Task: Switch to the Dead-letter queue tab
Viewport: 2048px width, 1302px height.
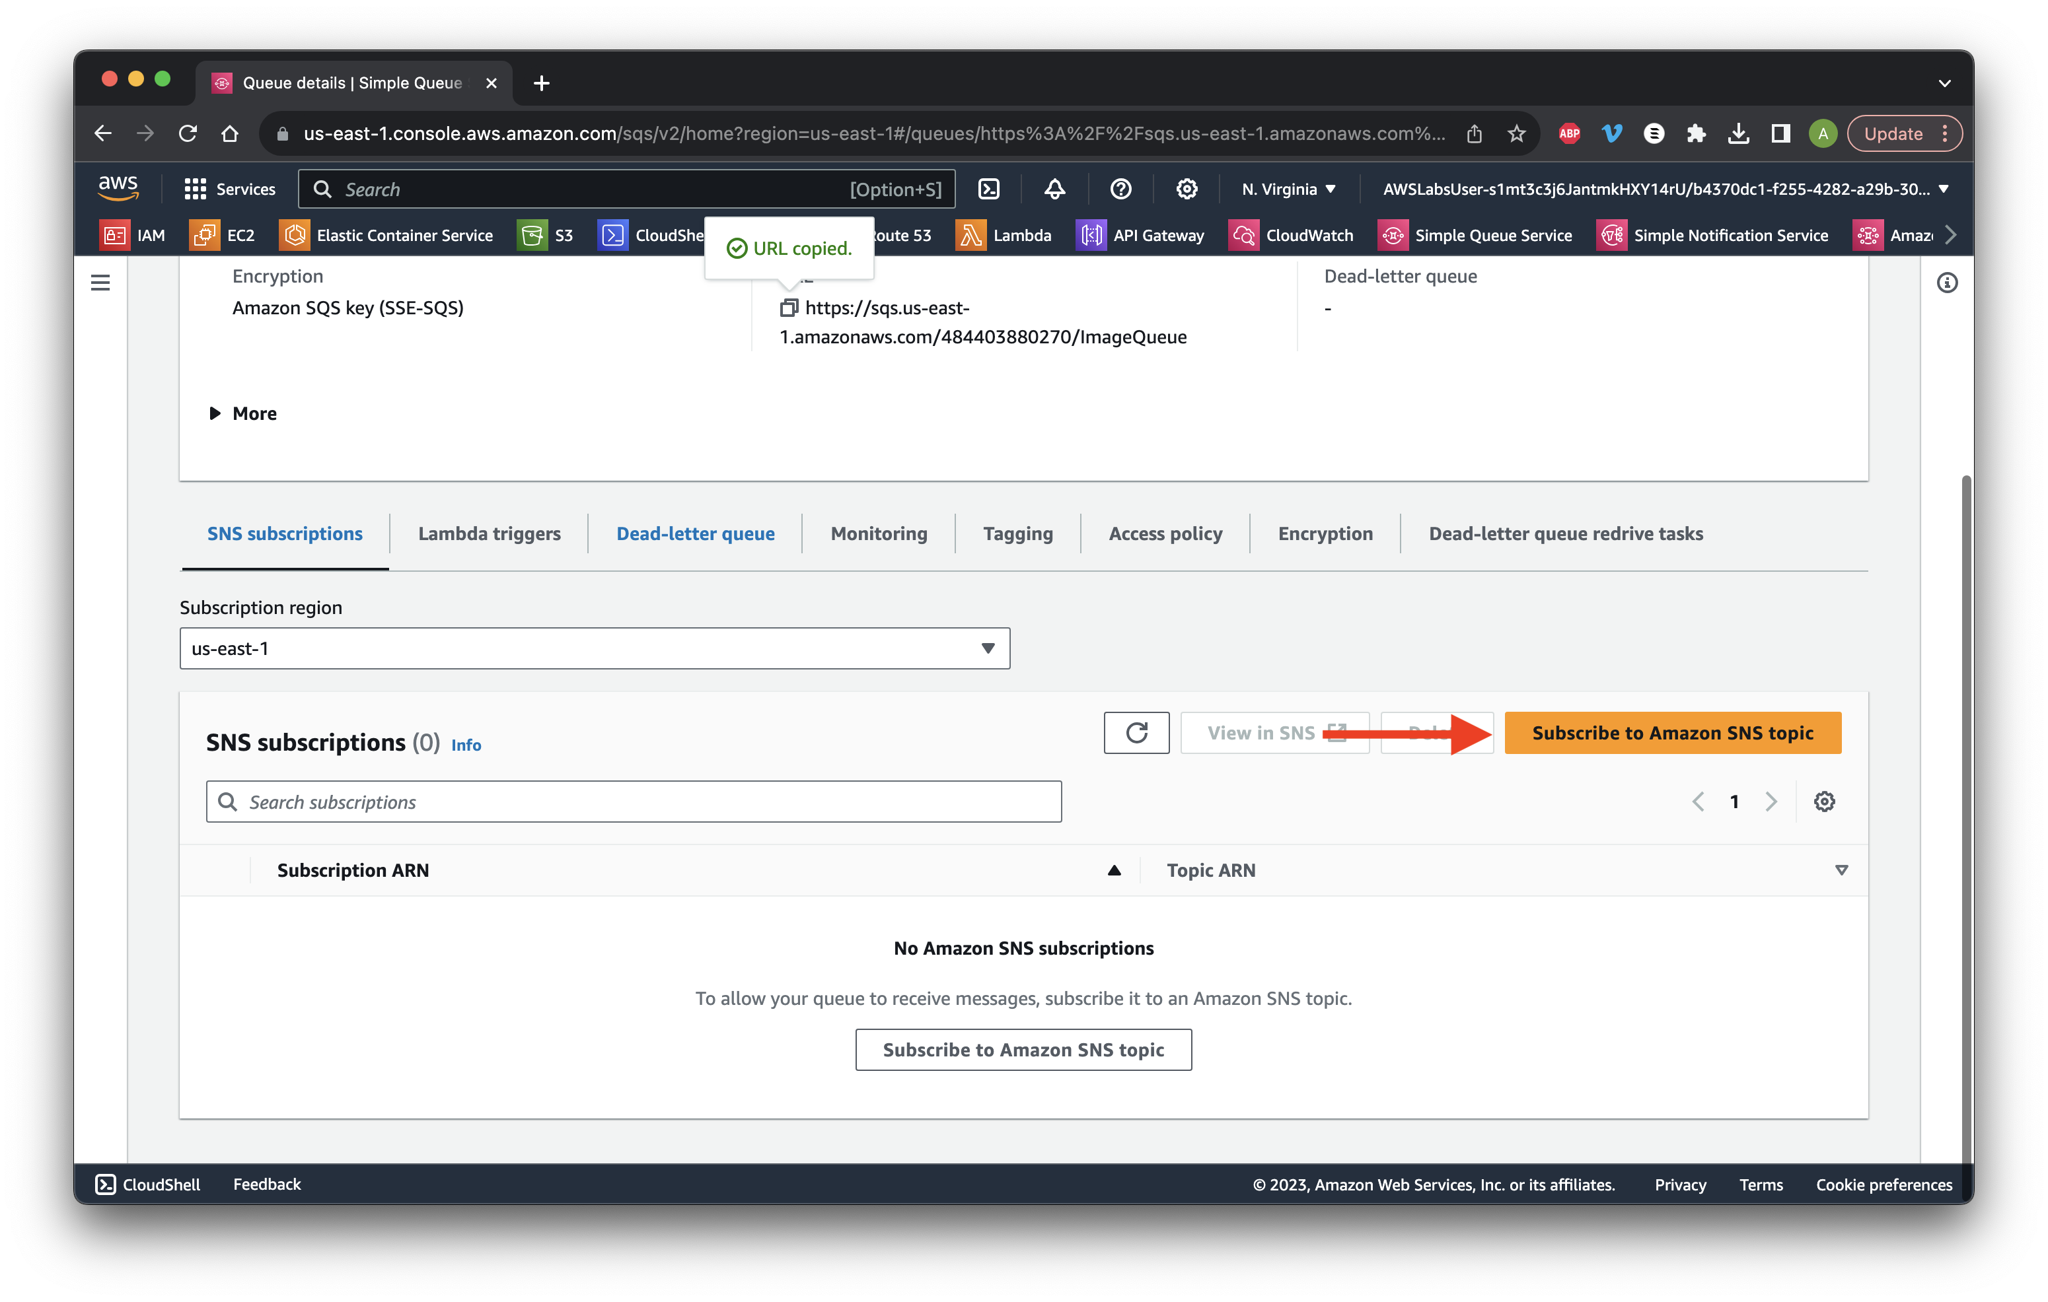Action: [695, 533]
